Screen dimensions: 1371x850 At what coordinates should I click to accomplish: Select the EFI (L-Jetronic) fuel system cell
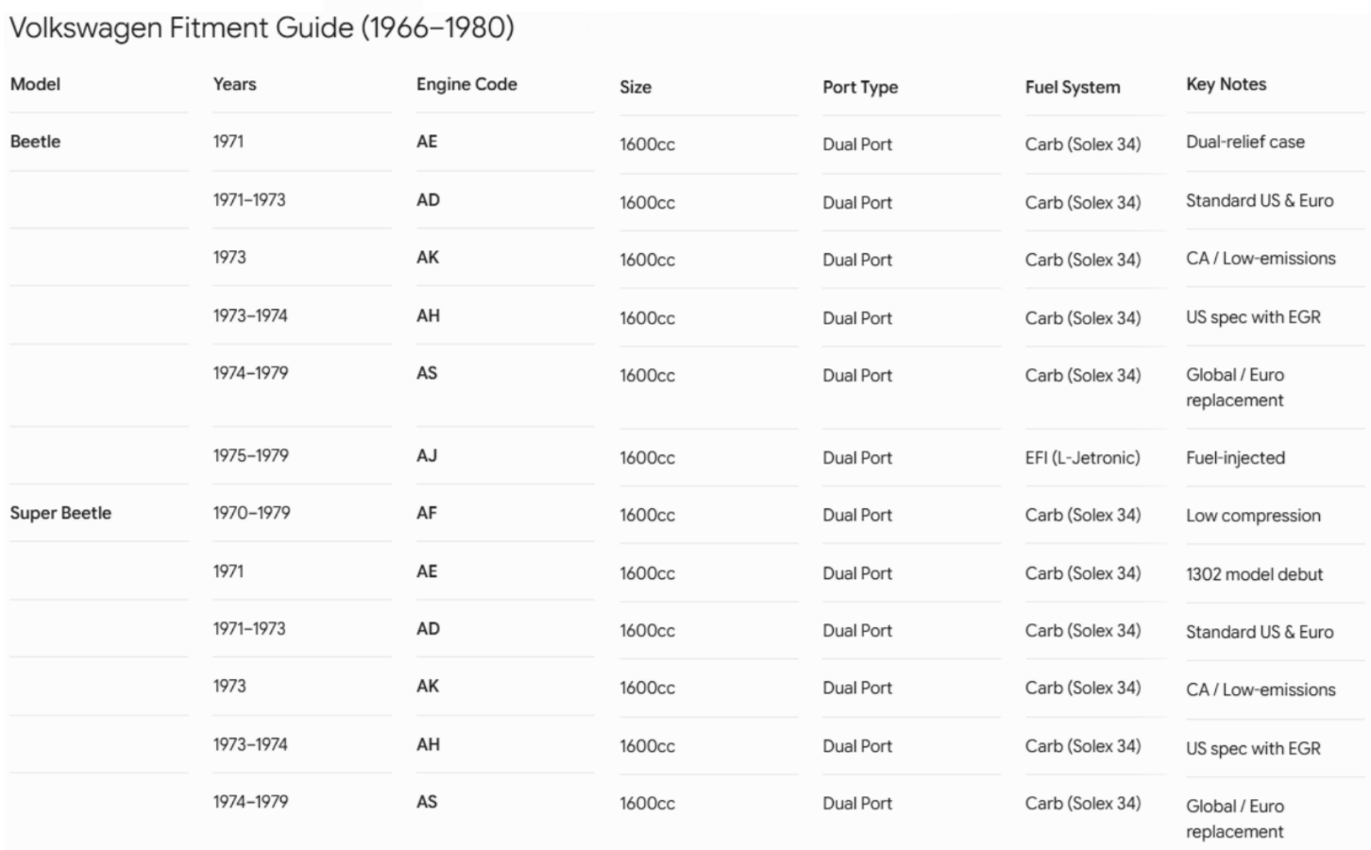click(1083, 458)
